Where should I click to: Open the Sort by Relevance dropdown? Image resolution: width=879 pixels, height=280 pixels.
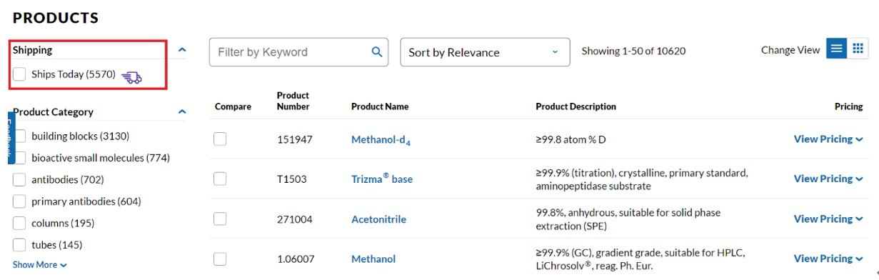click(x=485, y=52)
